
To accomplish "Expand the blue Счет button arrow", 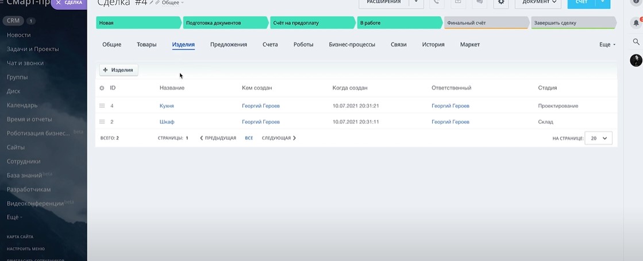I will tap(603, 2).
